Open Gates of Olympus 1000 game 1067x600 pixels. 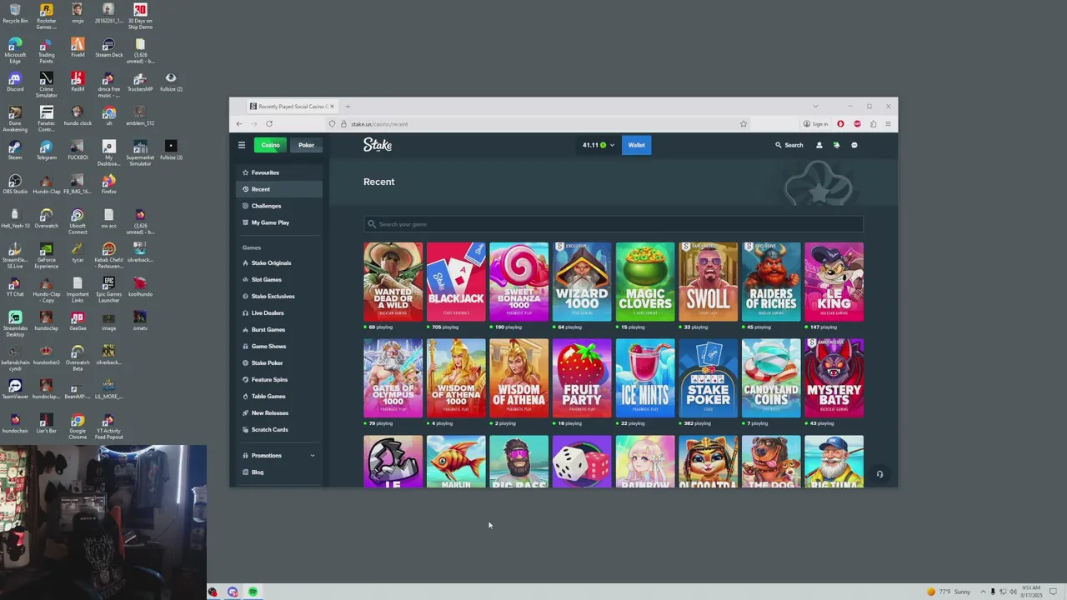click(393, 378)
